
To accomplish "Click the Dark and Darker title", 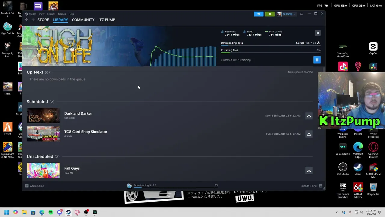I will 78,114.
